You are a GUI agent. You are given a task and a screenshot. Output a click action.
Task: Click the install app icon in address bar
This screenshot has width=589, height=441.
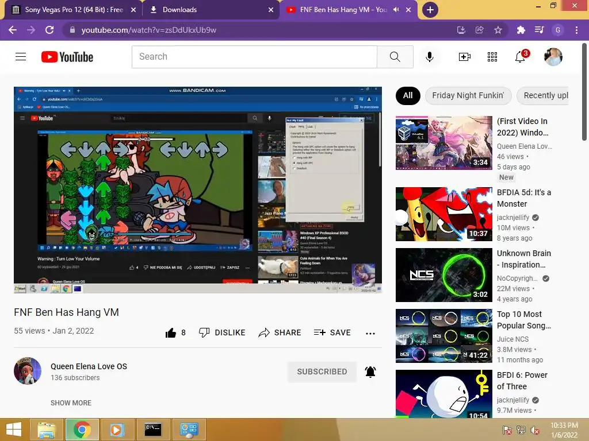tap(461, 30)
